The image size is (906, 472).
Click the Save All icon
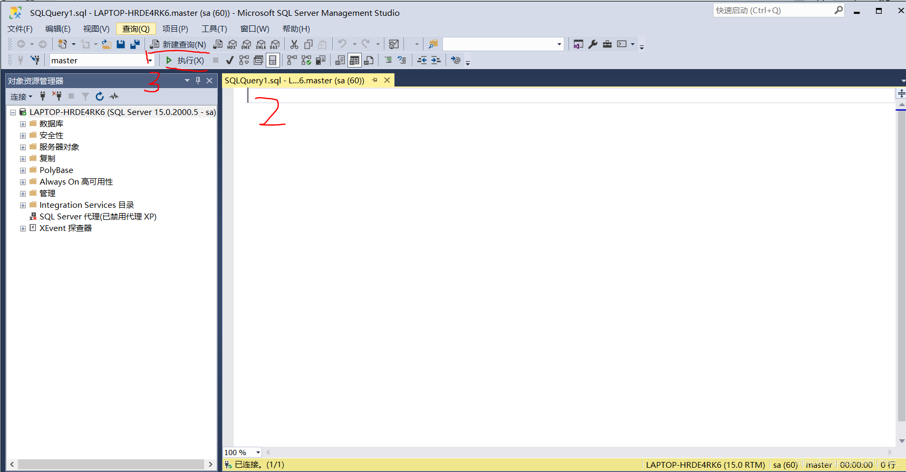click(135, 44)
